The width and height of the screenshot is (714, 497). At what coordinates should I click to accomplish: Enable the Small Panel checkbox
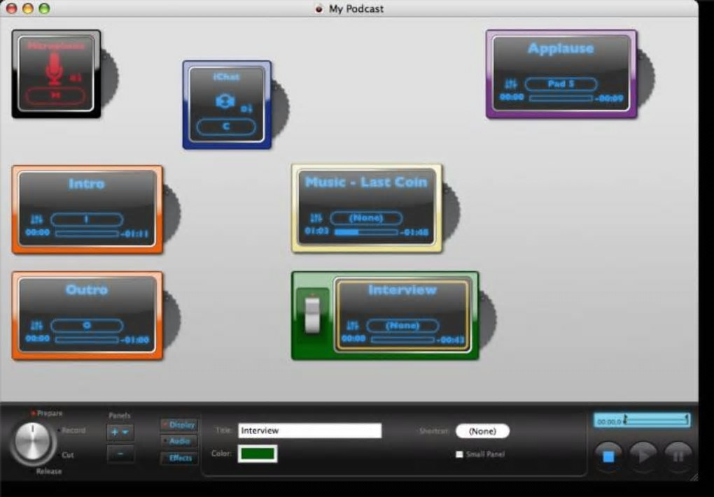(x=459, y=454)
